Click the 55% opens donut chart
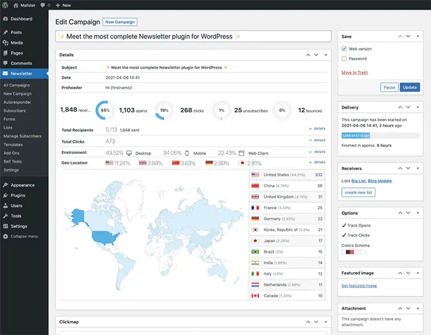 [x=105, y=110]
